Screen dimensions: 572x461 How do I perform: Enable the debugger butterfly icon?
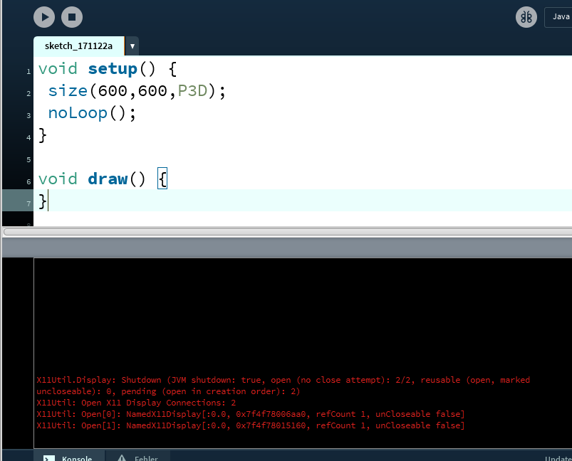click(526, 17)
